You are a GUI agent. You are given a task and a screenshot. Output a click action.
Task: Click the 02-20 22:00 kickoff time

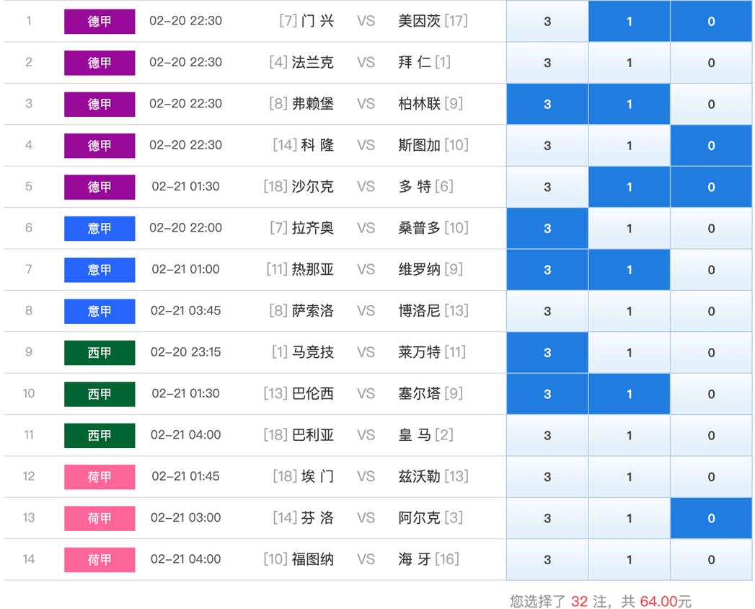[186, 228]
